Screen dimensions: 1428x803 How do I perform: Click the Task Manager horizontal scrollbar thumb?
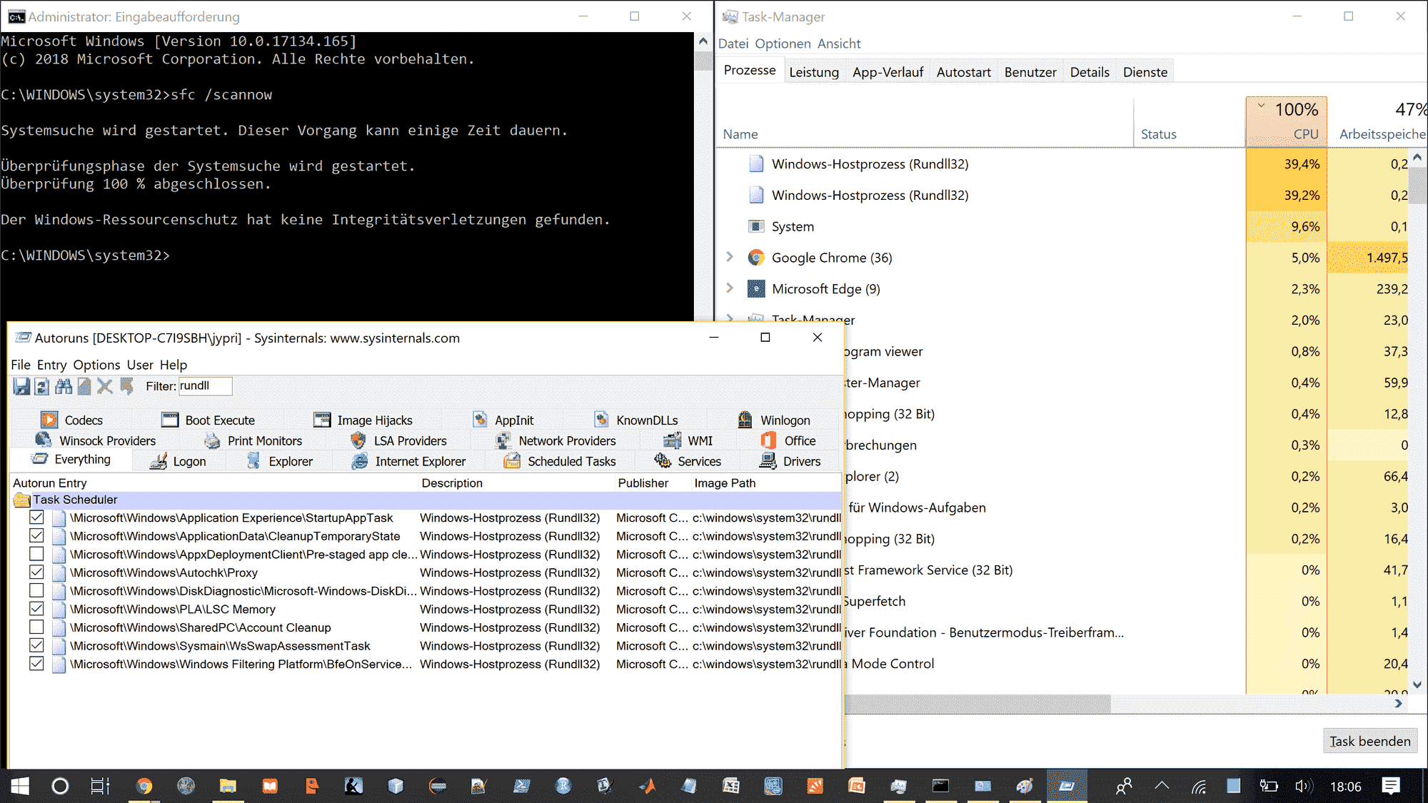tap(977, 704)
